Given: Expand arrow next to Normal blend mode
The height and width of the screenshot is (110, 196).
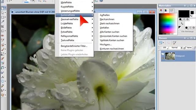Looking at the screenshot, I should 182,48.
